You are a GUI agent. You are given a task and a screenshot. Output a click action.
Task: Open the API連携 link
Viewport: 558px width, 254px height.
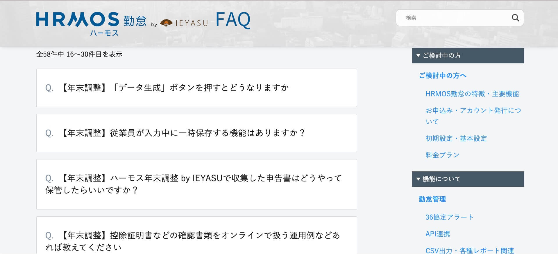pos(438,234)
